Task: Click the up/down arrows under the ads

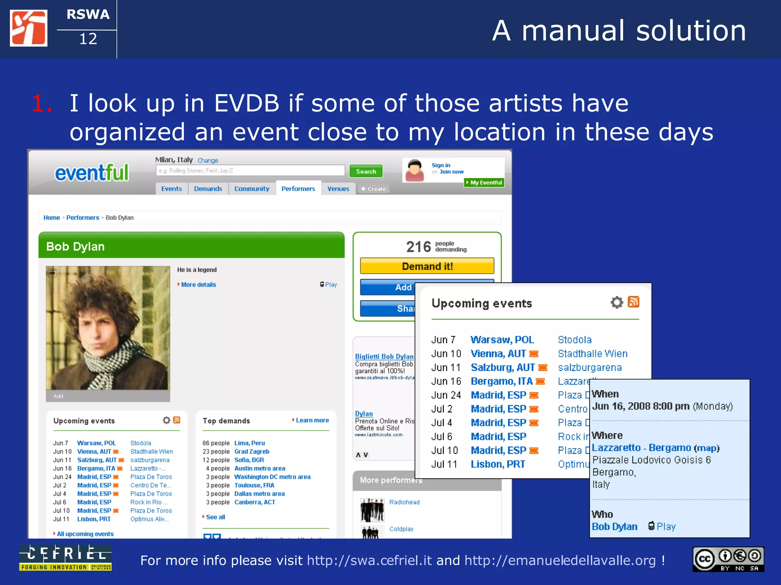Action: (x=362, y=455)
